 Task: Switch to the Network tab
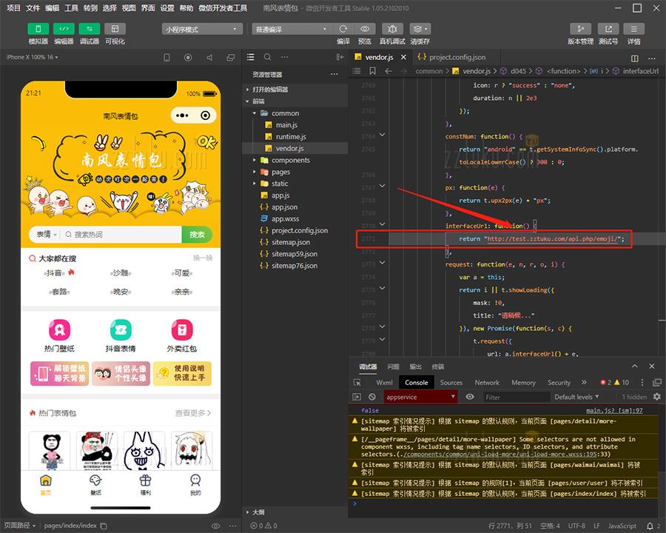click(x=487, y=383)
